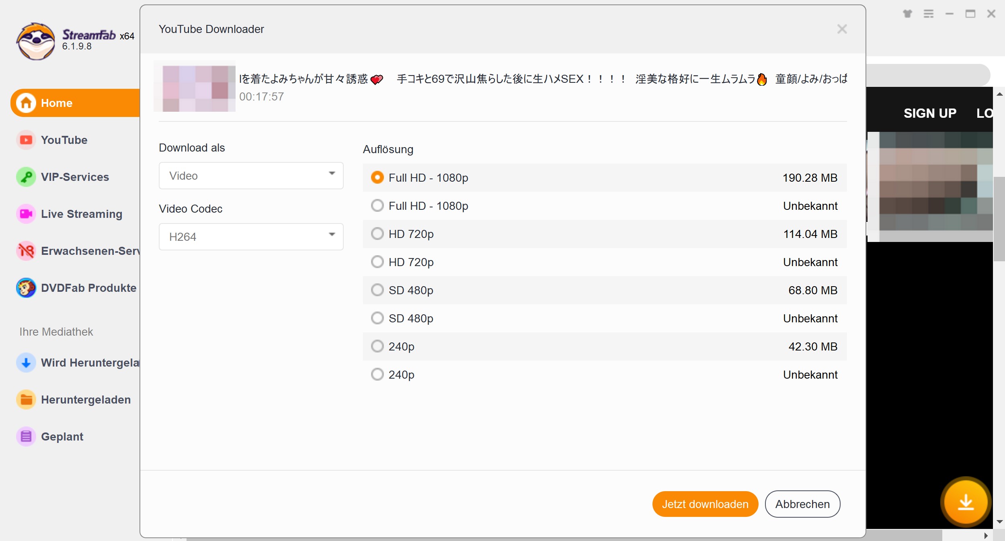Click the VIP-Services key icon
The width and height of the screenshot is (1005, 541).
(26, 177)
